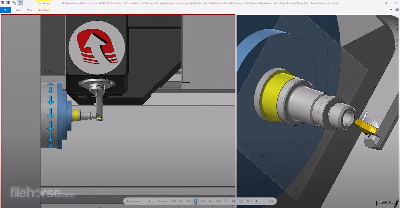This screenshot has width=400, height=208.
Task: Toggle the simulation monitor icon in quick access toolbar
Action: tap(20, 3)
